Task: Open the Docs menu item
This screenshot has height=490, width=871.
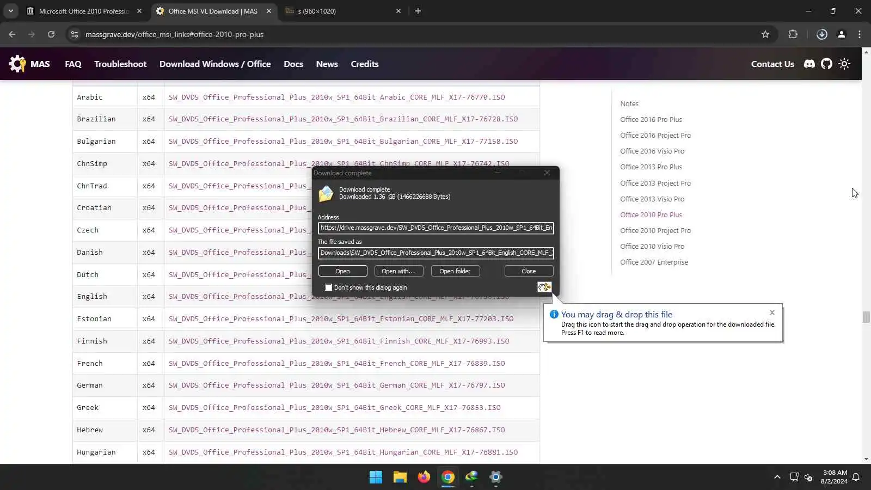Action: [293, 64]
